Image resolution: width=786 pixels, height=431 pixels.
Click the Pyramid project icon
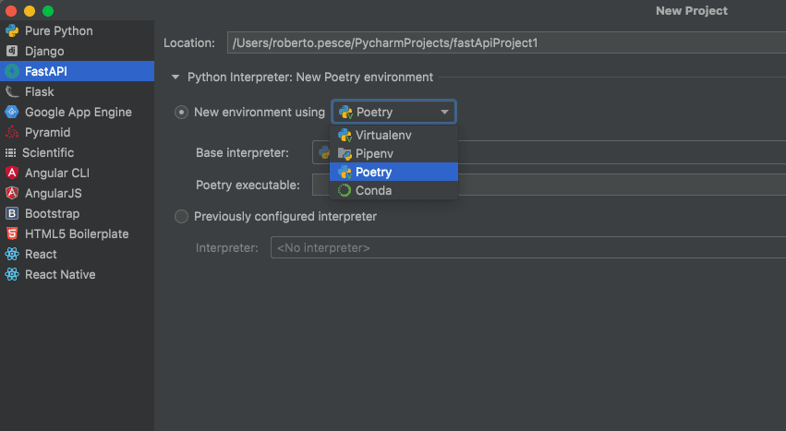coord(12,132)
